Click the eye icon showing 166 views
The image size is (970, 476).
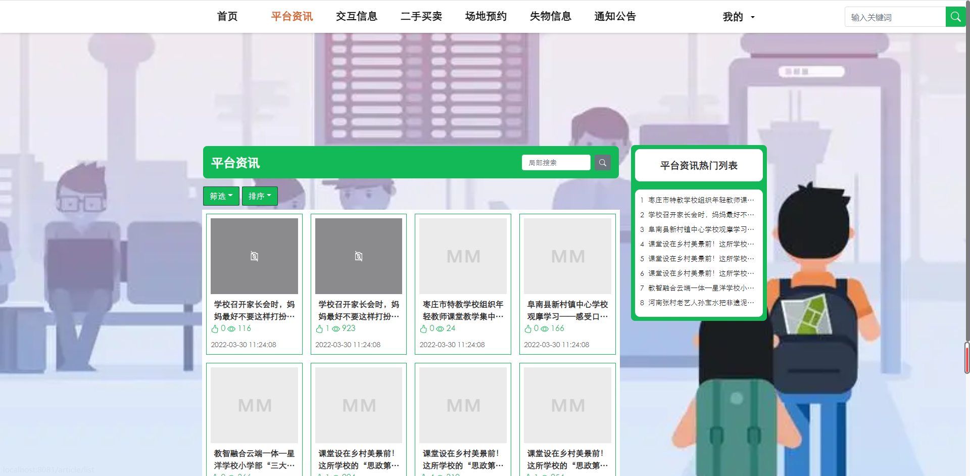coord(544,328)
